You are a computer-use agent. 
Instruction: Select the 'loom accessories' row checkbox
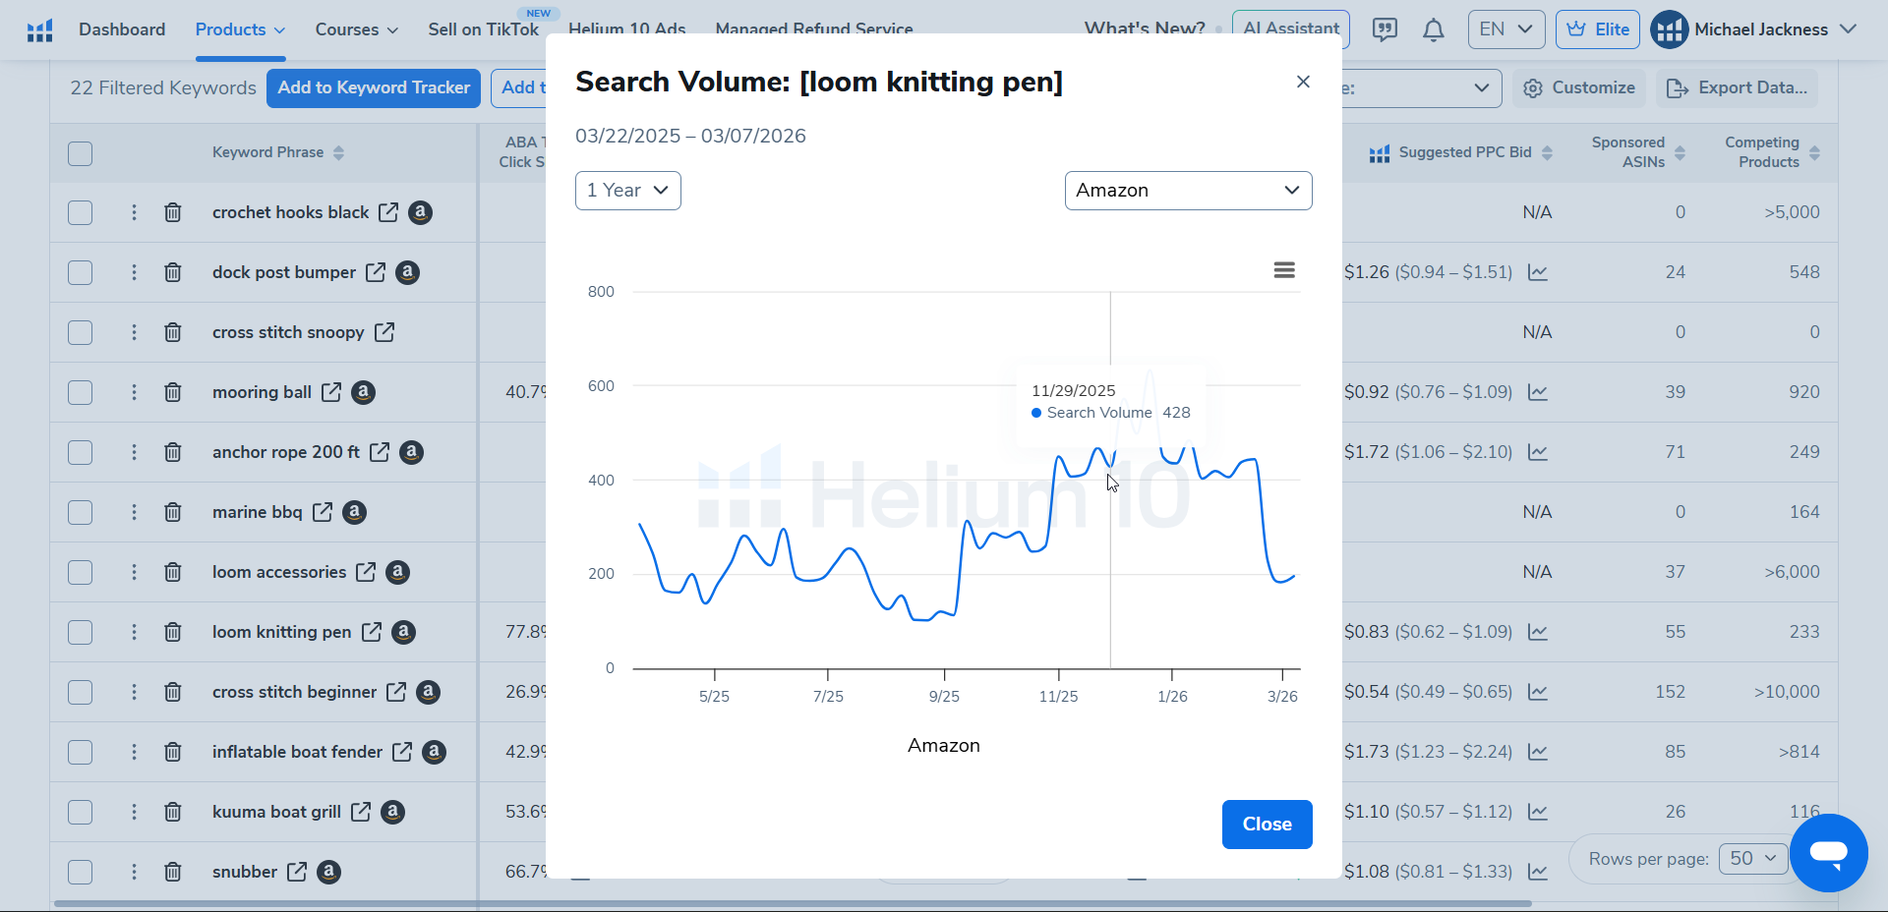click(81, 572)
